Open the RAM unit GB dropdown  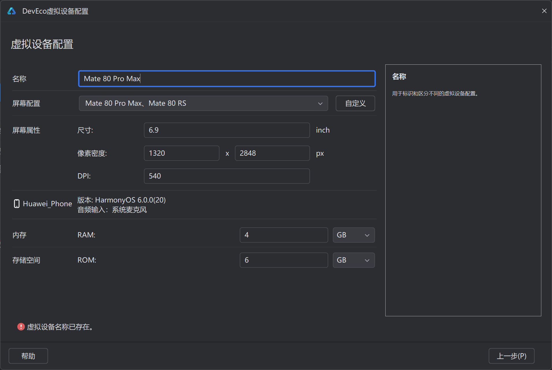[354, 235]
